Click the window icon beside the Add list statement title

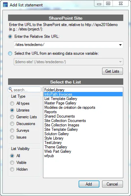(5, 5)
